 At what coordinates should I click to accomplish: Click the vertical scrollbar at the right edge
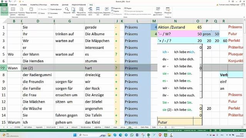[244, 26]
